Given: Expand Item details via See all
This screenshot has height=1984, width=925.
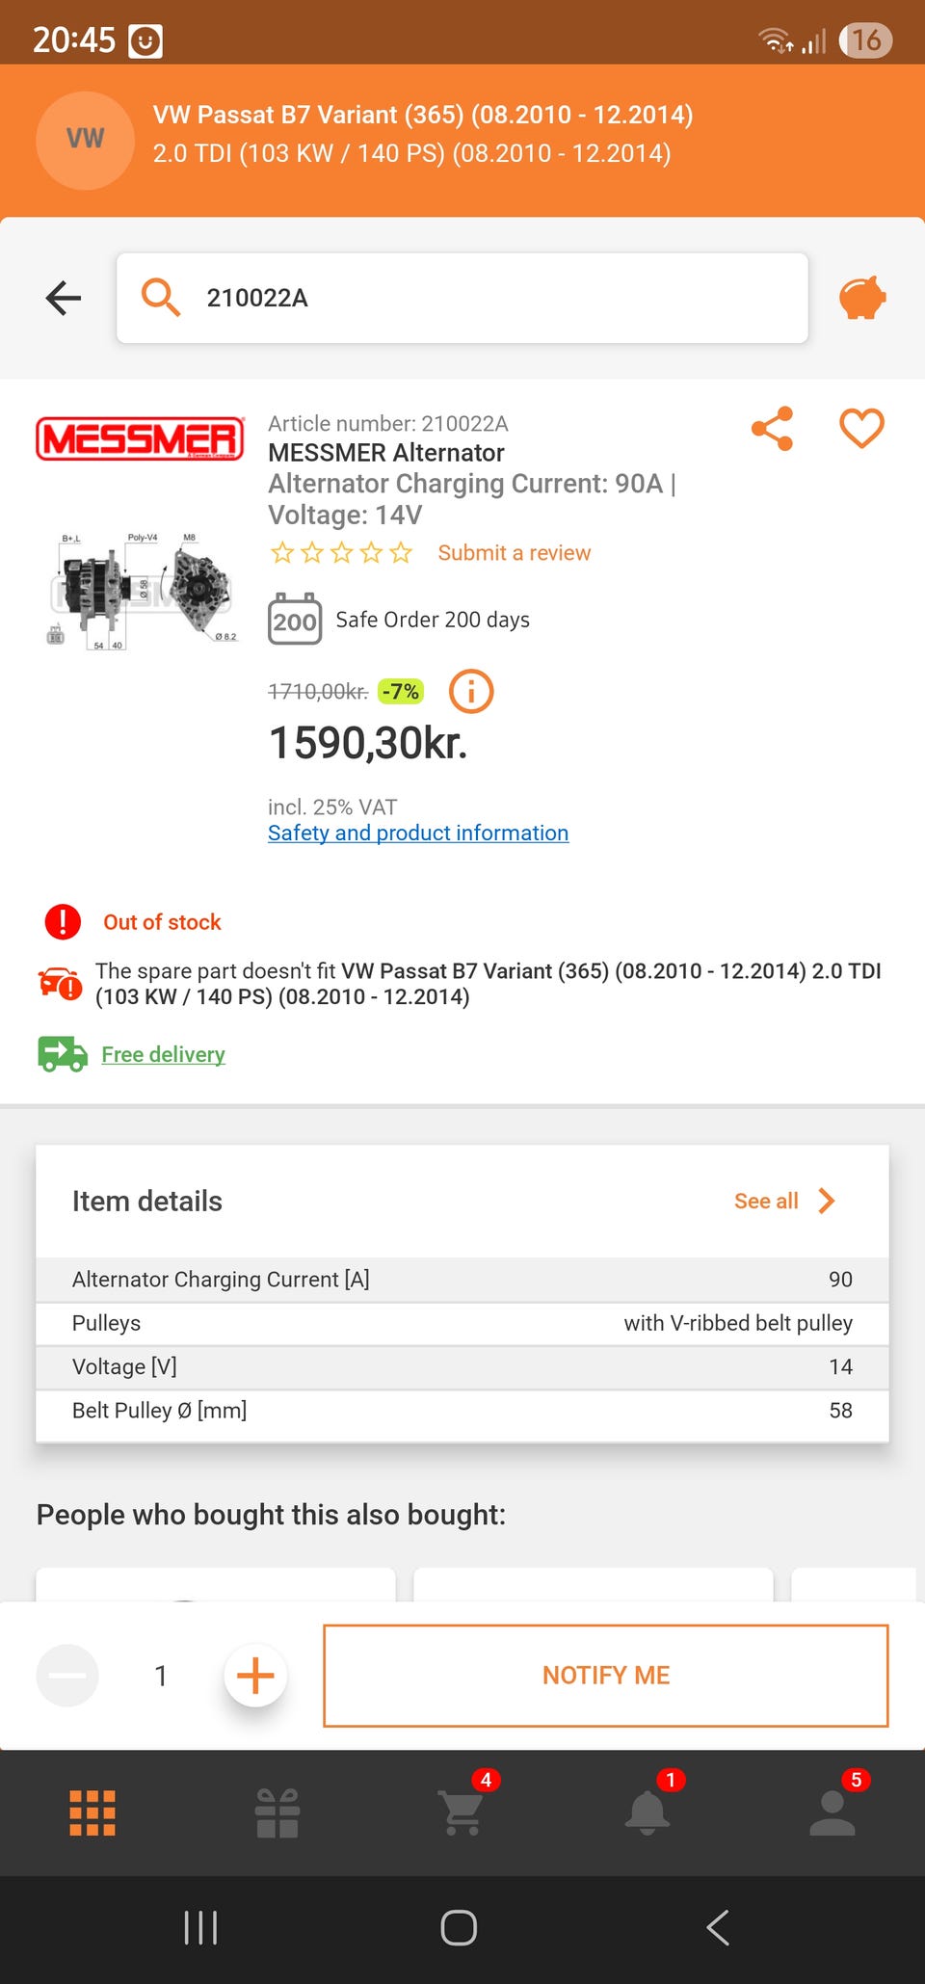Looking at the screenshot, I should (783, 1201).
